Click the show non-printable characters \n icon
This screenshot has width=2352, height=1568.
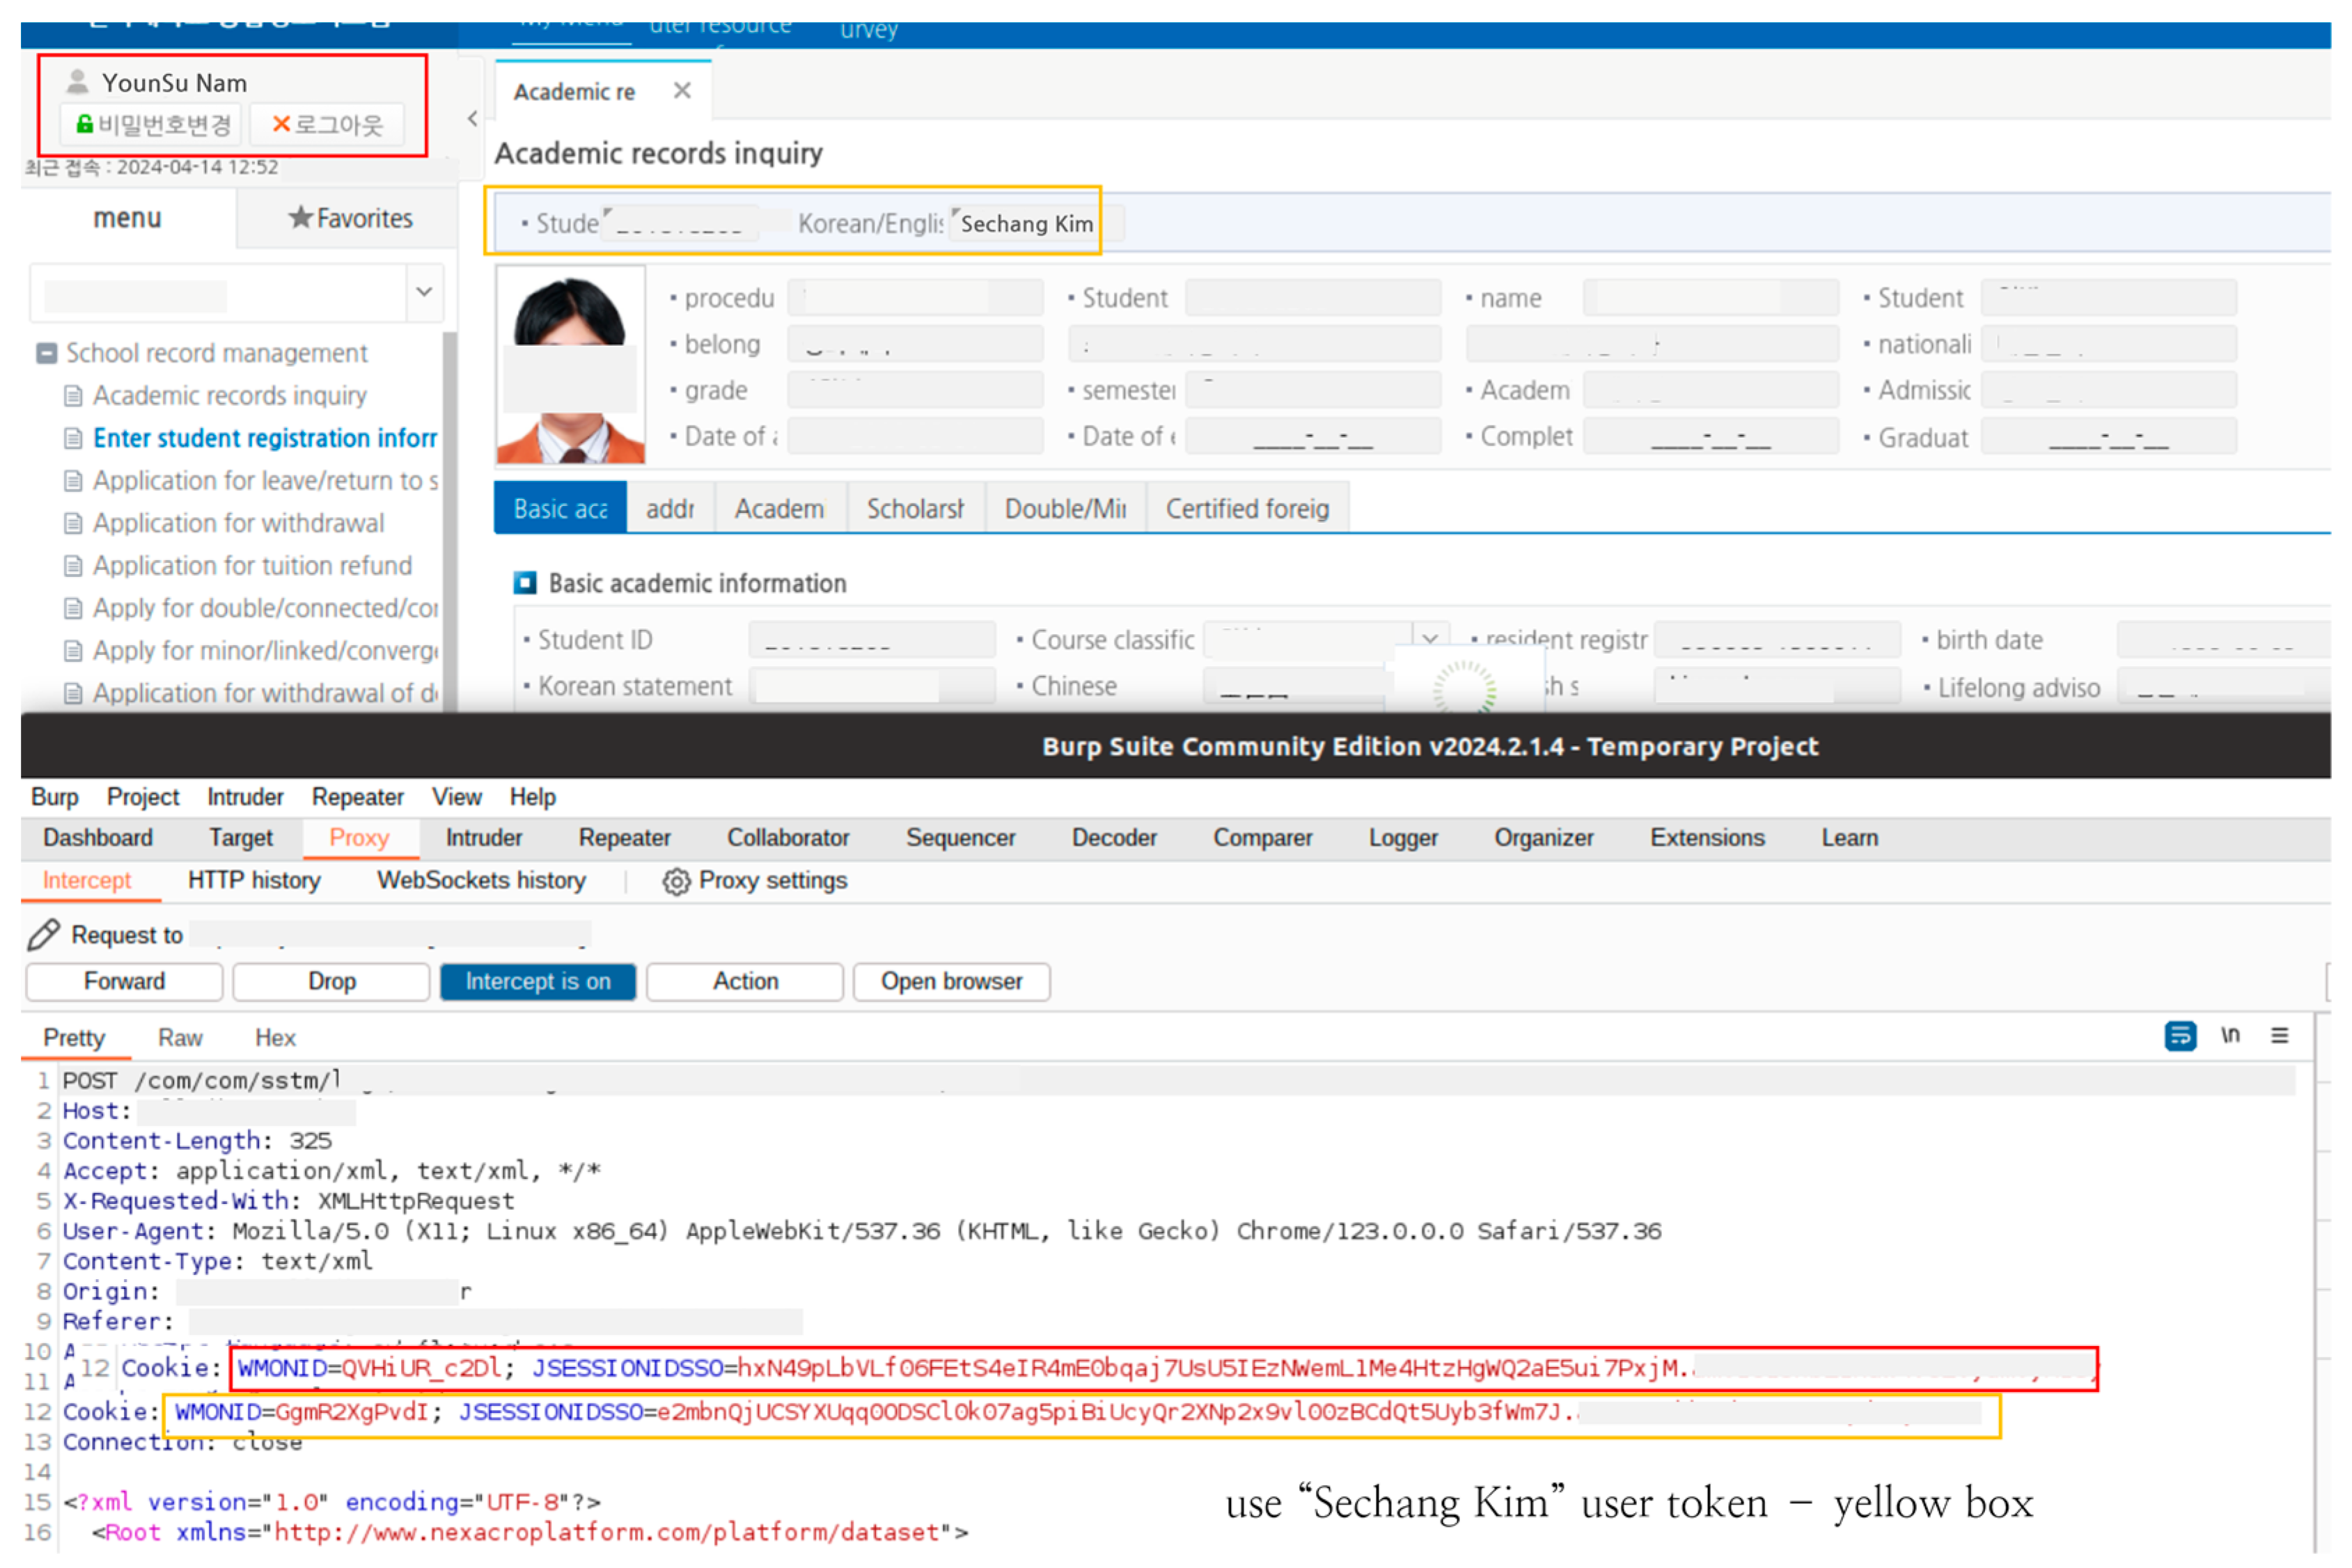coord(2230,1036)
